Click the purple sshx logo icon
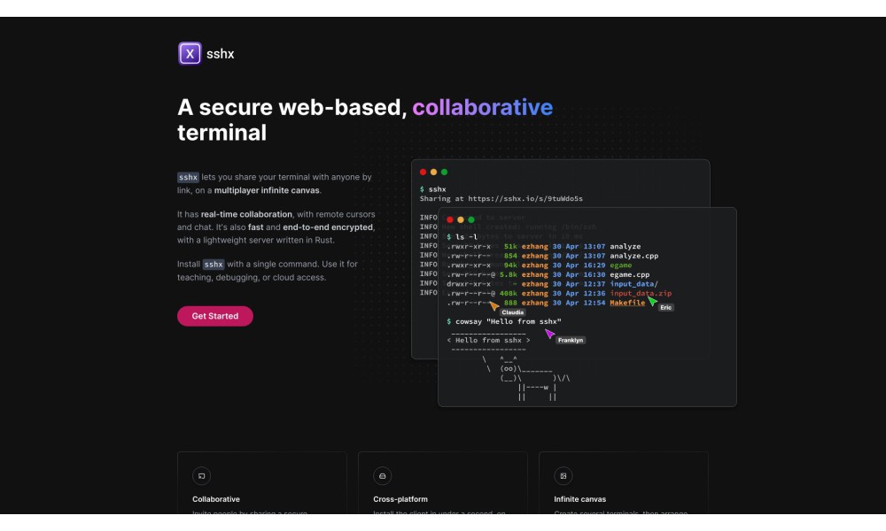This screenshot has width=886, height=531. [190, 54]
